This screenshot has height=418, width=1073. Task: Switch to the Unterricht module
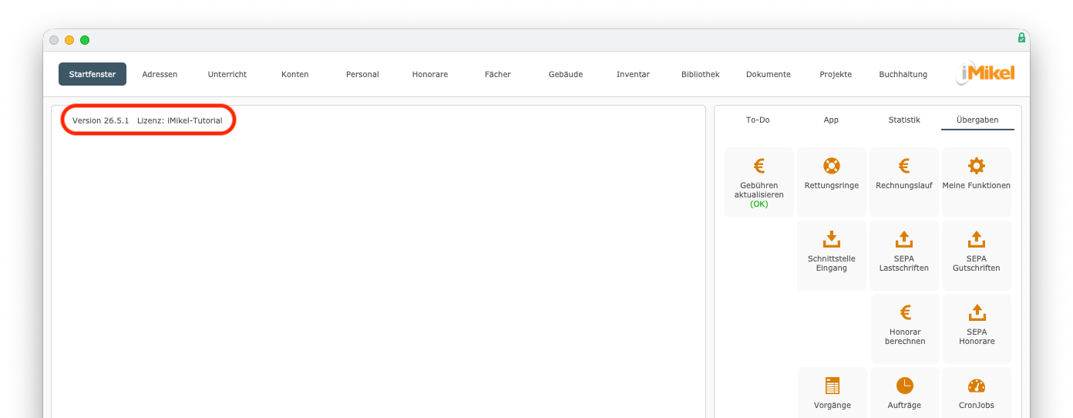pos(227,74)
